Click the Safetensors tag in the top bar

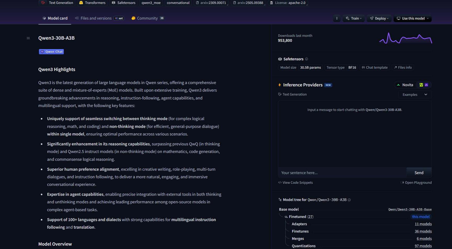click(x=123, y=3)
